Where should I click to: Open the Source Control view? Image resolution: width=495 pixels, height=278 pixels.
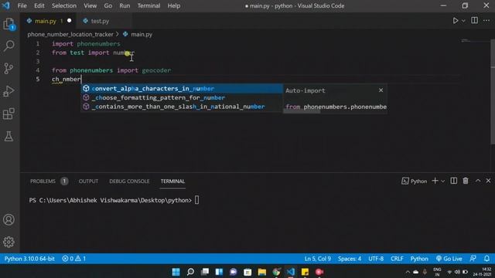point(9,69)
